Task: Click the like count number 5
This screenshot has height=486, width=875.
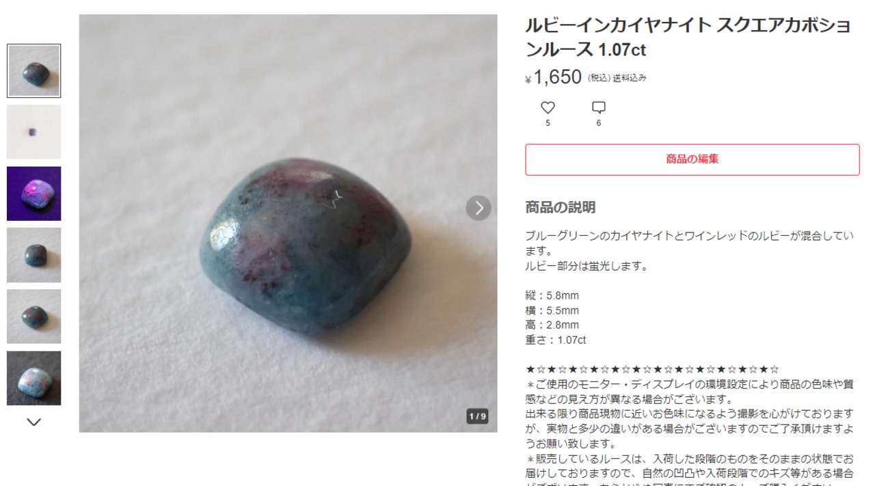Action: [x=548, y=123]
